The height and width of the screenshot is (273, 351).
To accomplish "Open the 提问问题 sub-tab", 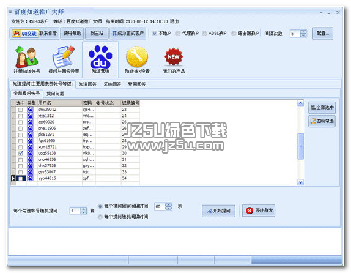I will (x=55, y=94).
